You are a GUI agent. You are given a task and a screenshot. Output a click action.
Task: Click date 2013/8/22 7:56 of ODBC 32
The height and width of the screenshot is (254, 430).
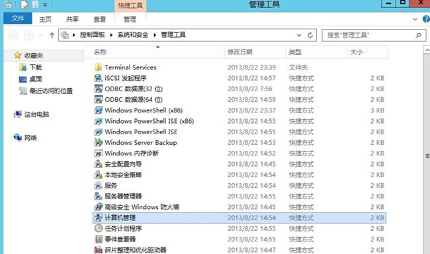tap(250, 89)
